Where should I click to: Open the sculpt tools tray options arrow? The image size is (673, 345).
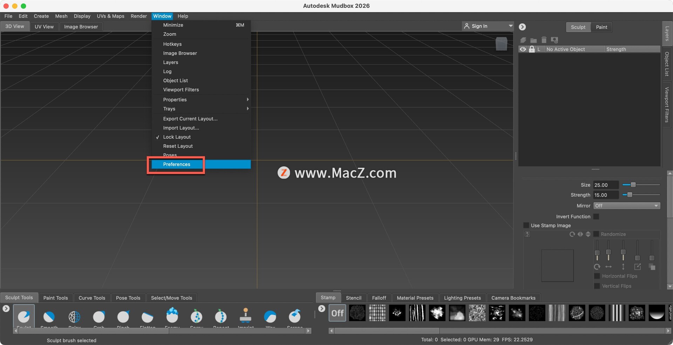pyautogui.click(x=6, y=309)
